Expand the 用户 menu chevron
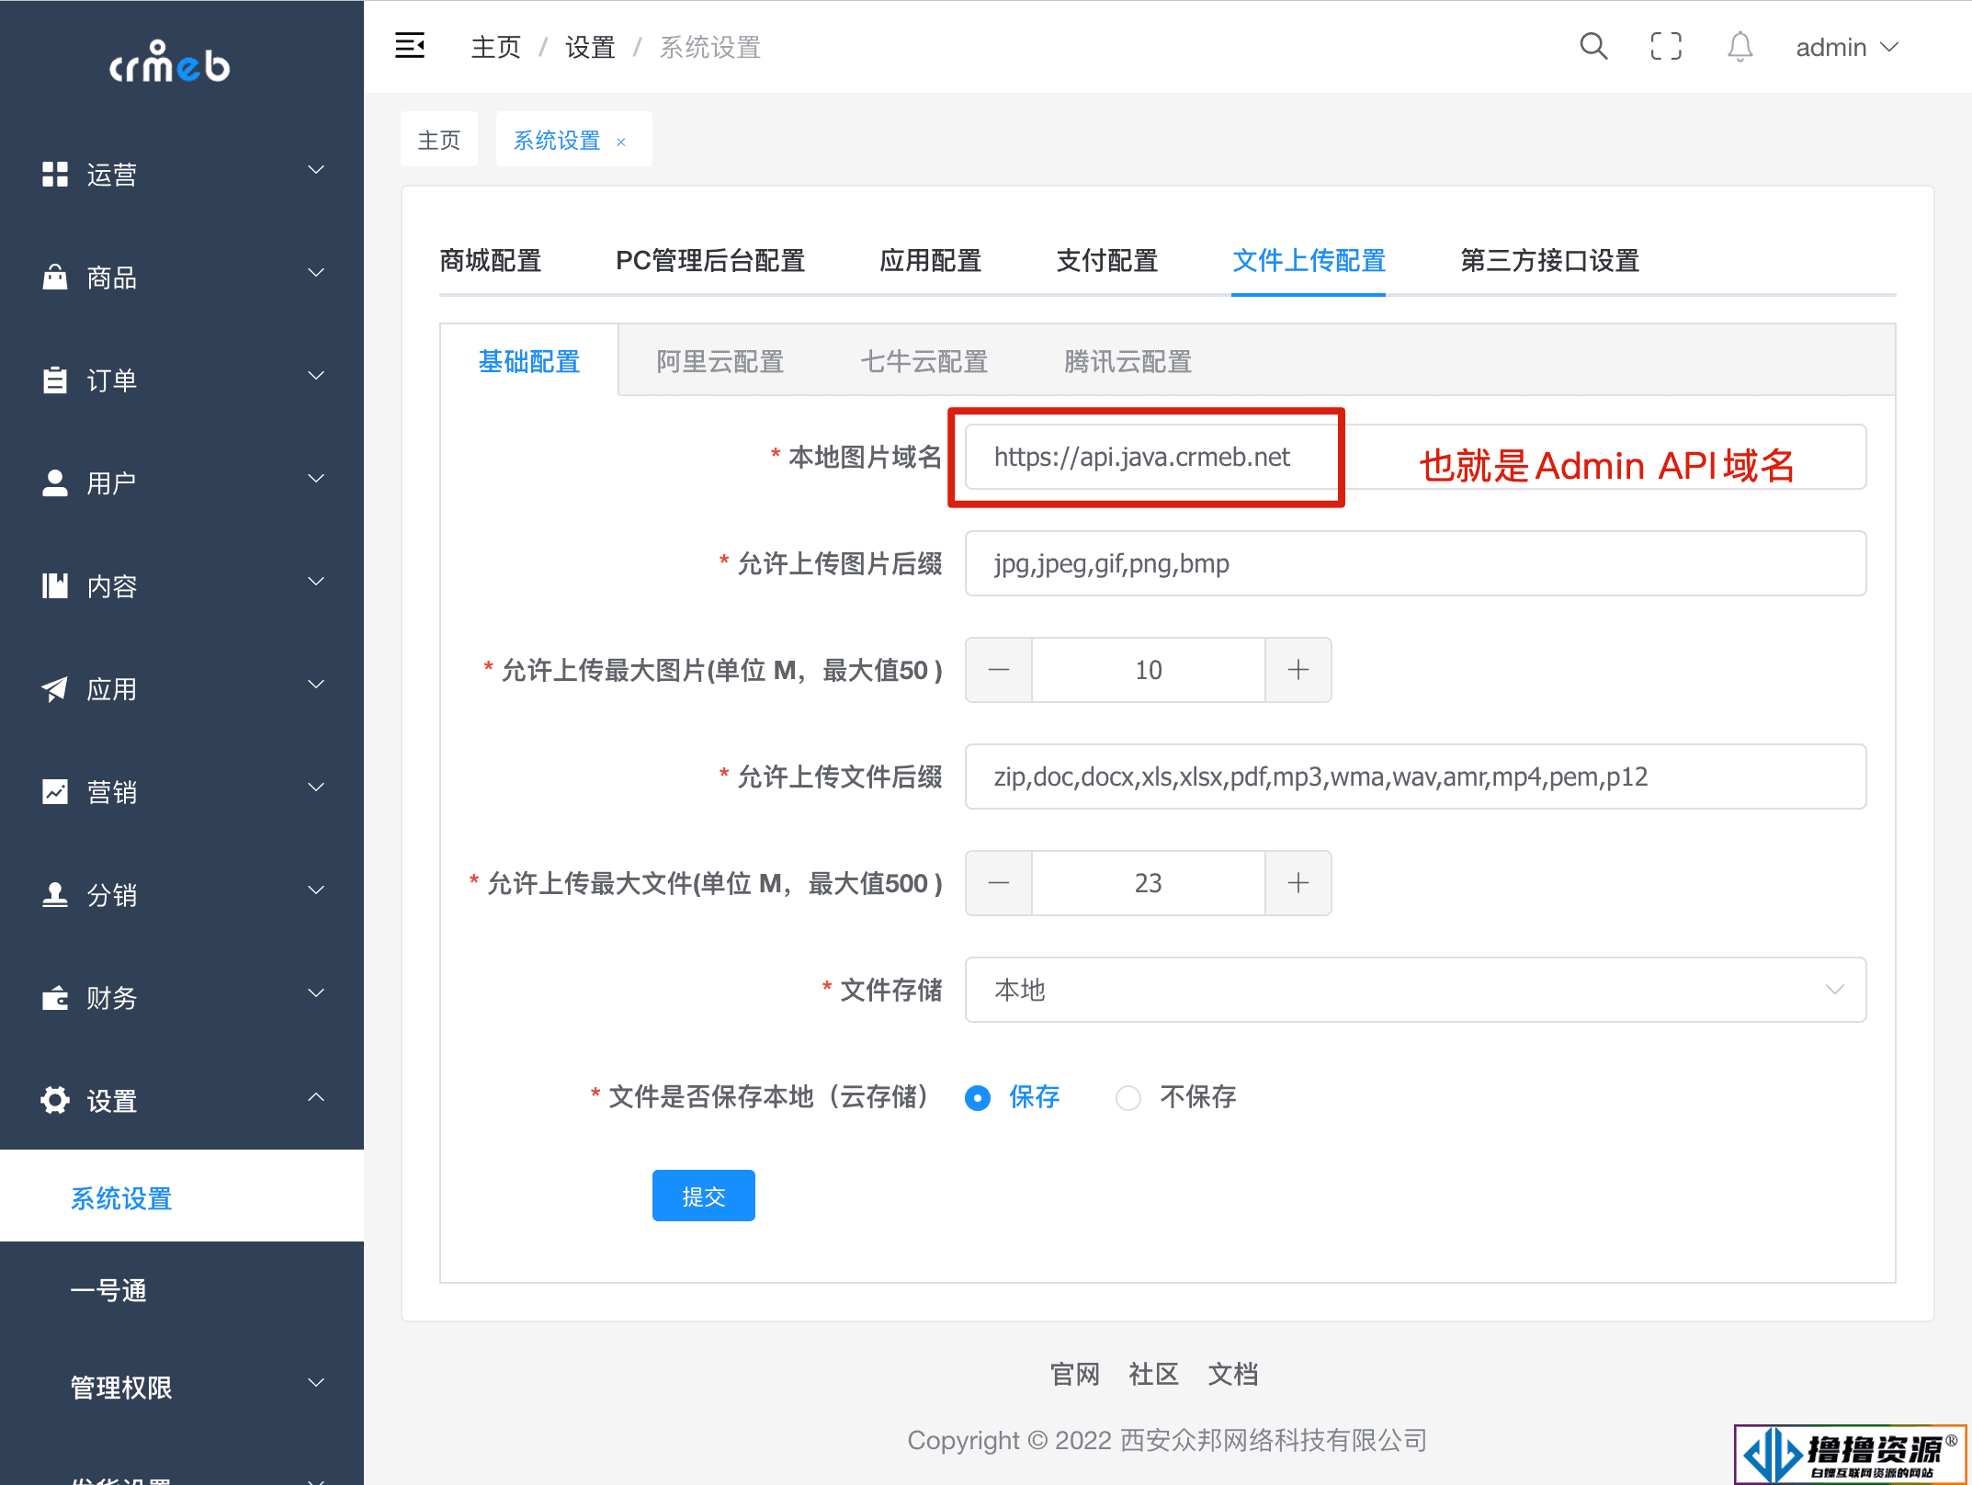 pos(316,479)
